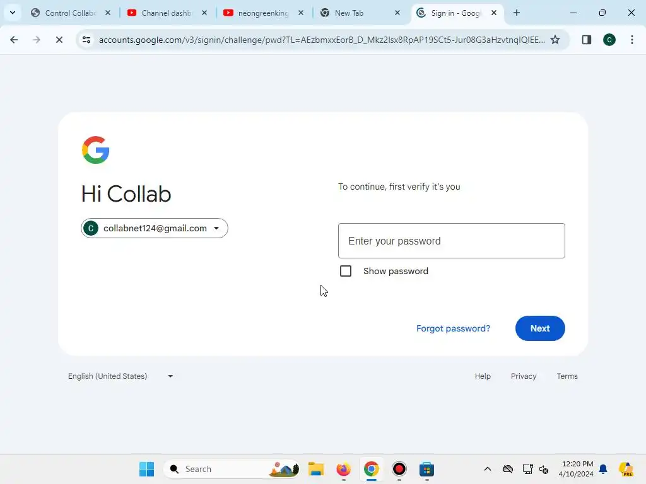Switch to the Control Collab tab
This screenshot has width=646, height=484.
(70, 13)
